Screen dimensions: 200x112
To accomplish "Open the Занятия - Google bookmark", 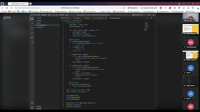I will 76,12.
